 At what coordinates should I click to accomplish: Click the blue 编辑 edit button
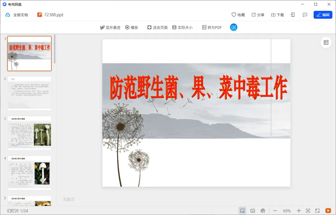coord(323,15)
